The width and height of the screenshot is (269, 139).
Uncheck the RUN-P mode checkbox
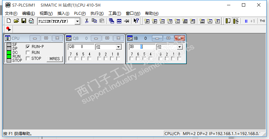(28, 47)
